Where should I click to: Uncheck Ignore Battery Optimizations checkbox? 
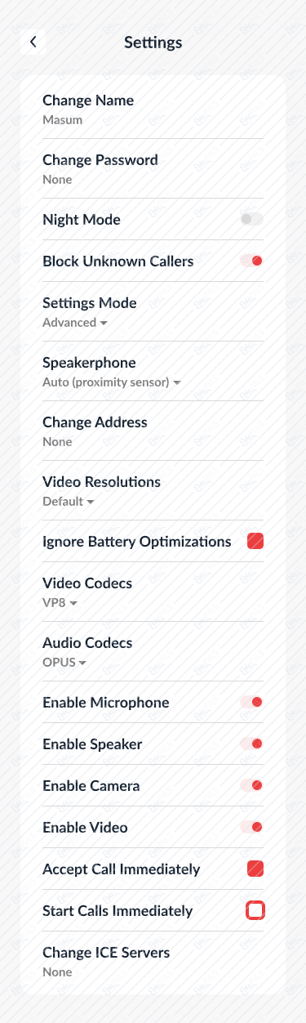255,541
